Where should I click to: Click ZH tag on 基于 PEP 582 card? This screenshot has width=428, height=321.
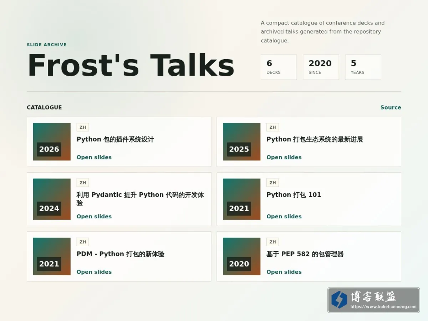272,242
